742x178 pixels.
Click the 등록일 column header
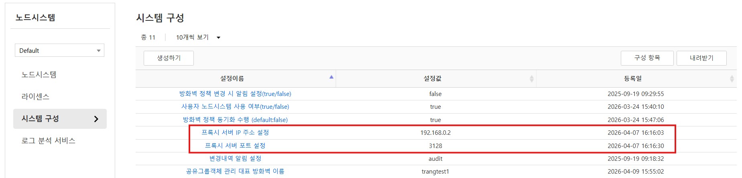tap(636, 79)
